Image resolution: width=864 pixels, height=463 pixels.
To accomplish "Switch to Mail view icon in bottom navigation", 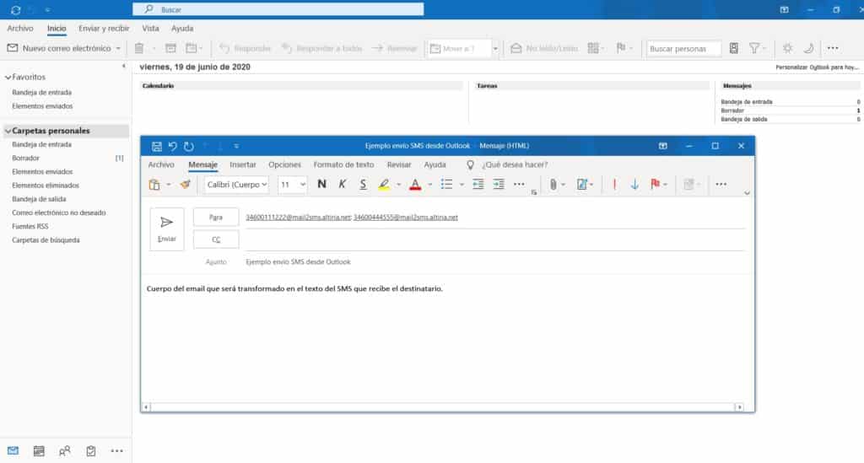I will click(x=13, y=451).
